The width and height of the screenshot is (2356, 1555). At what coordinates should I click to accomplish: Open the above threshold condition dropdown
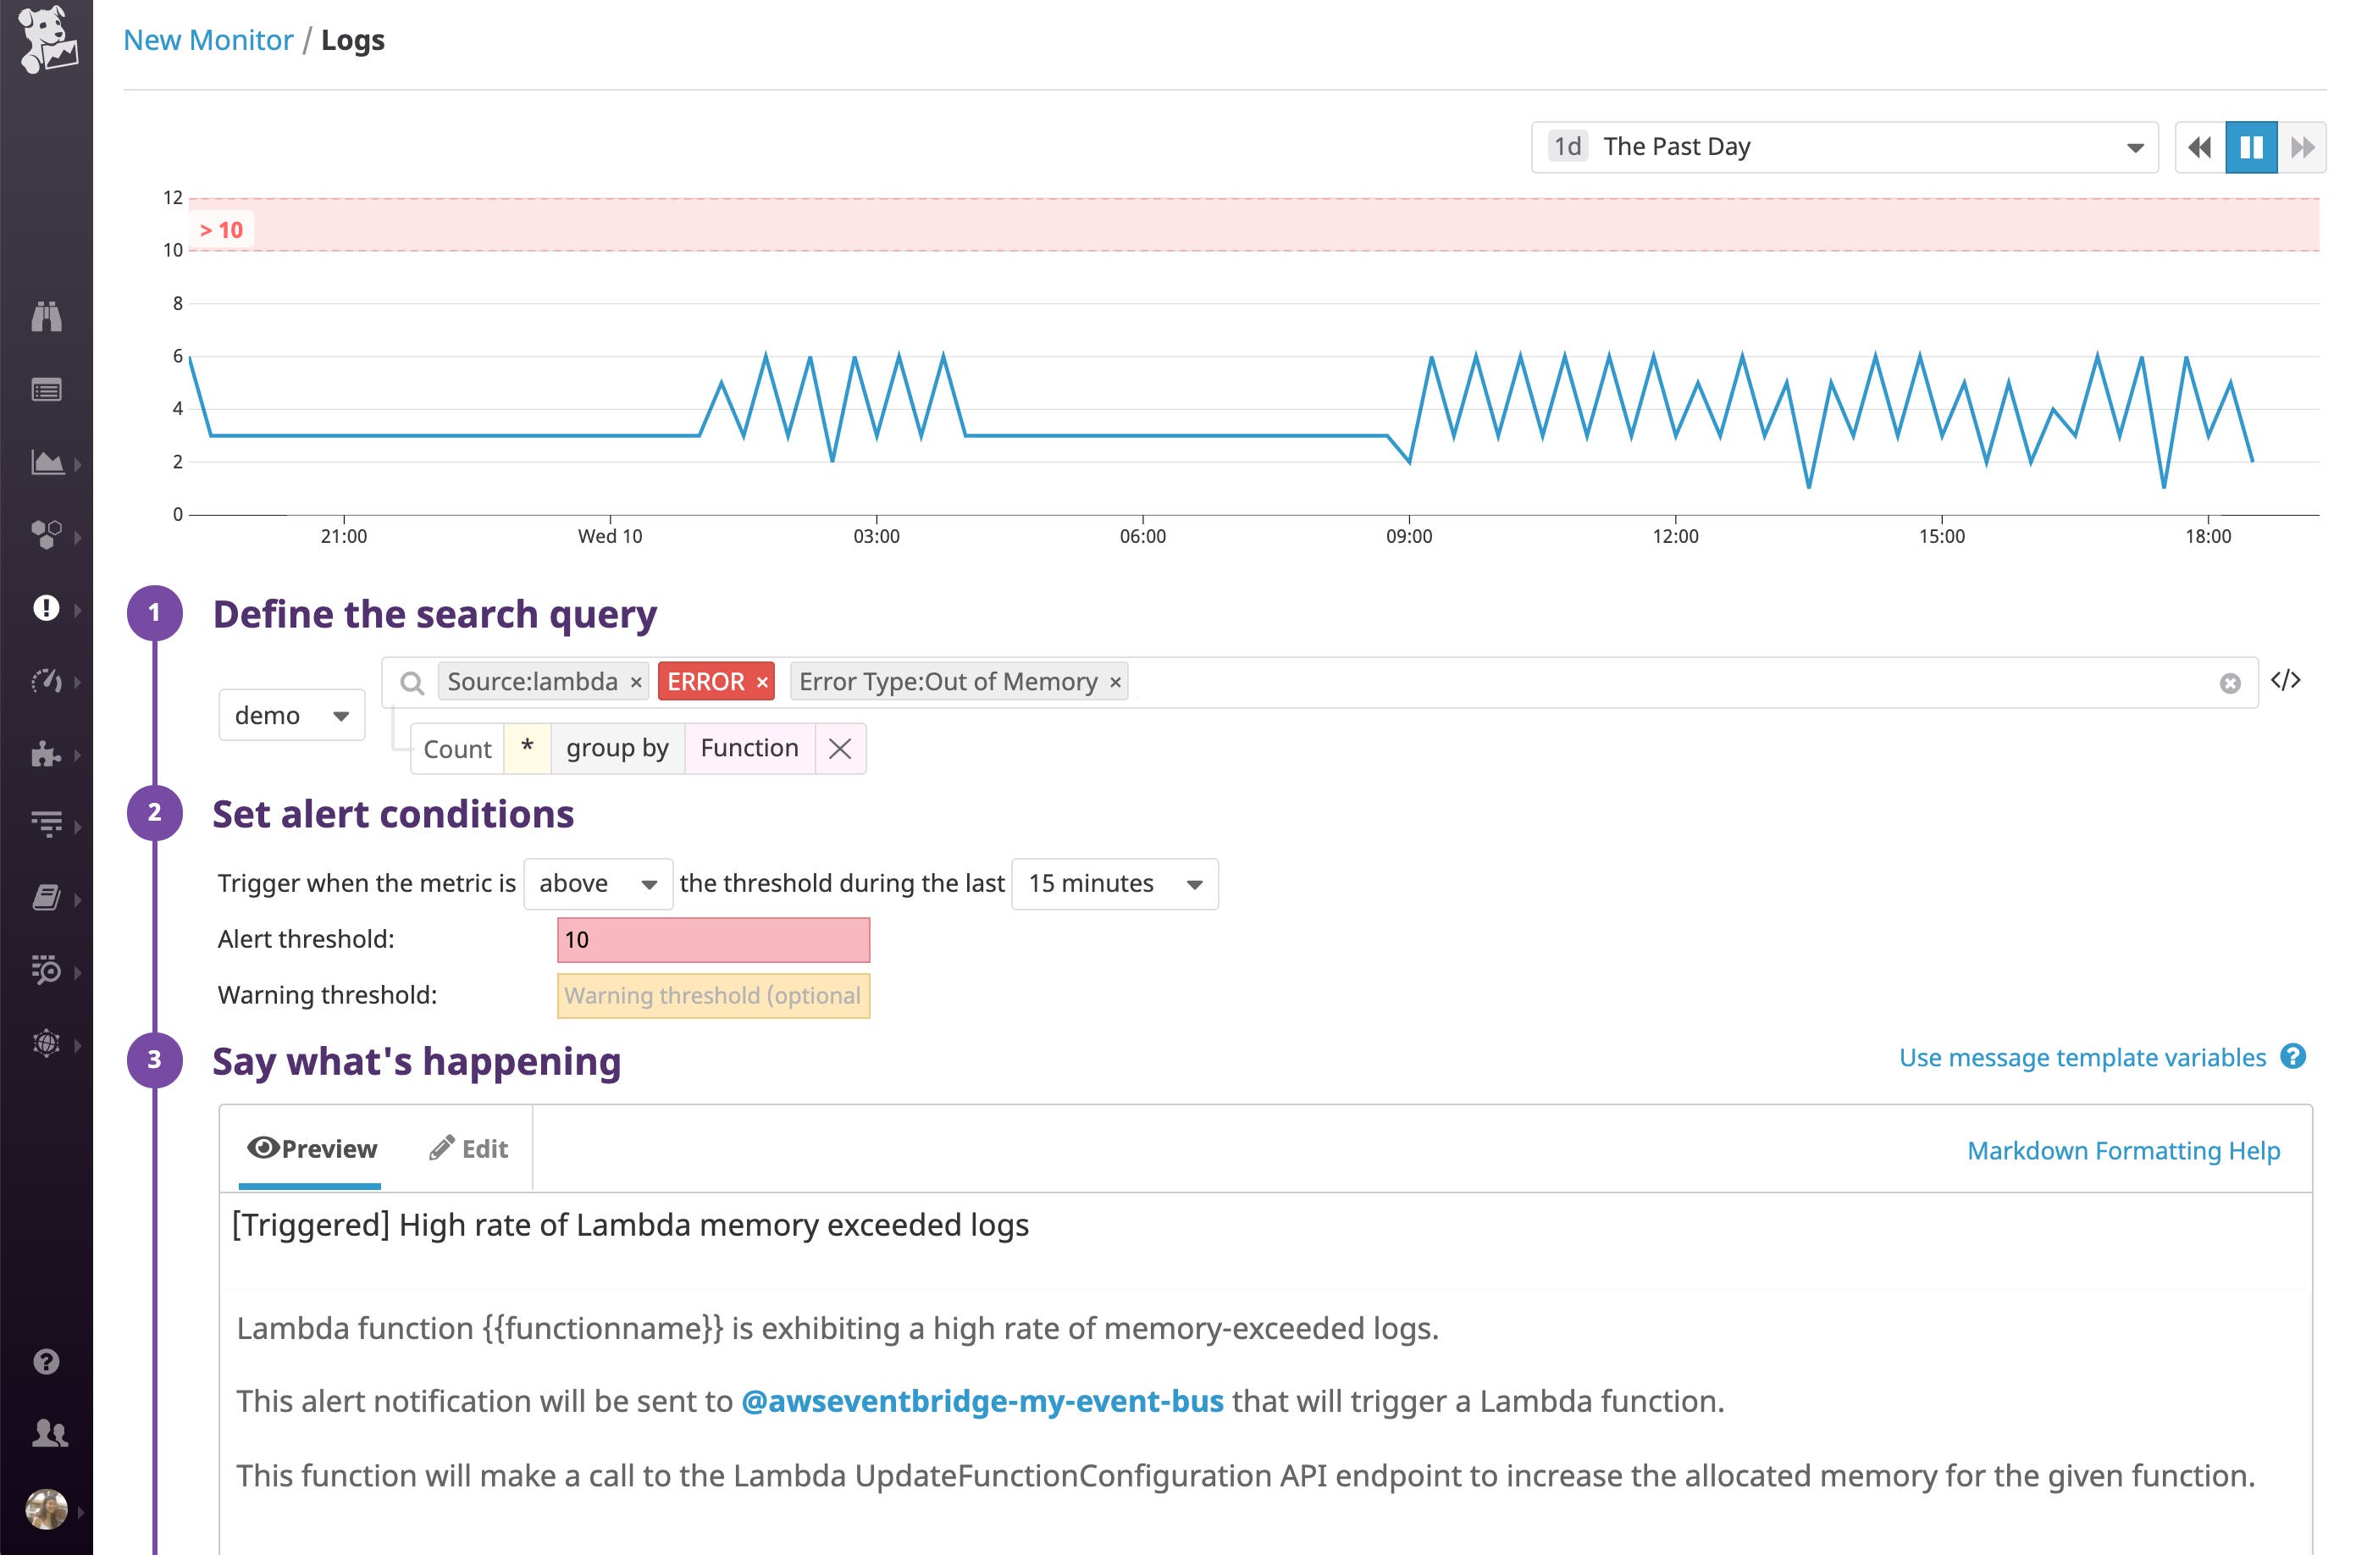click(598, 883)
